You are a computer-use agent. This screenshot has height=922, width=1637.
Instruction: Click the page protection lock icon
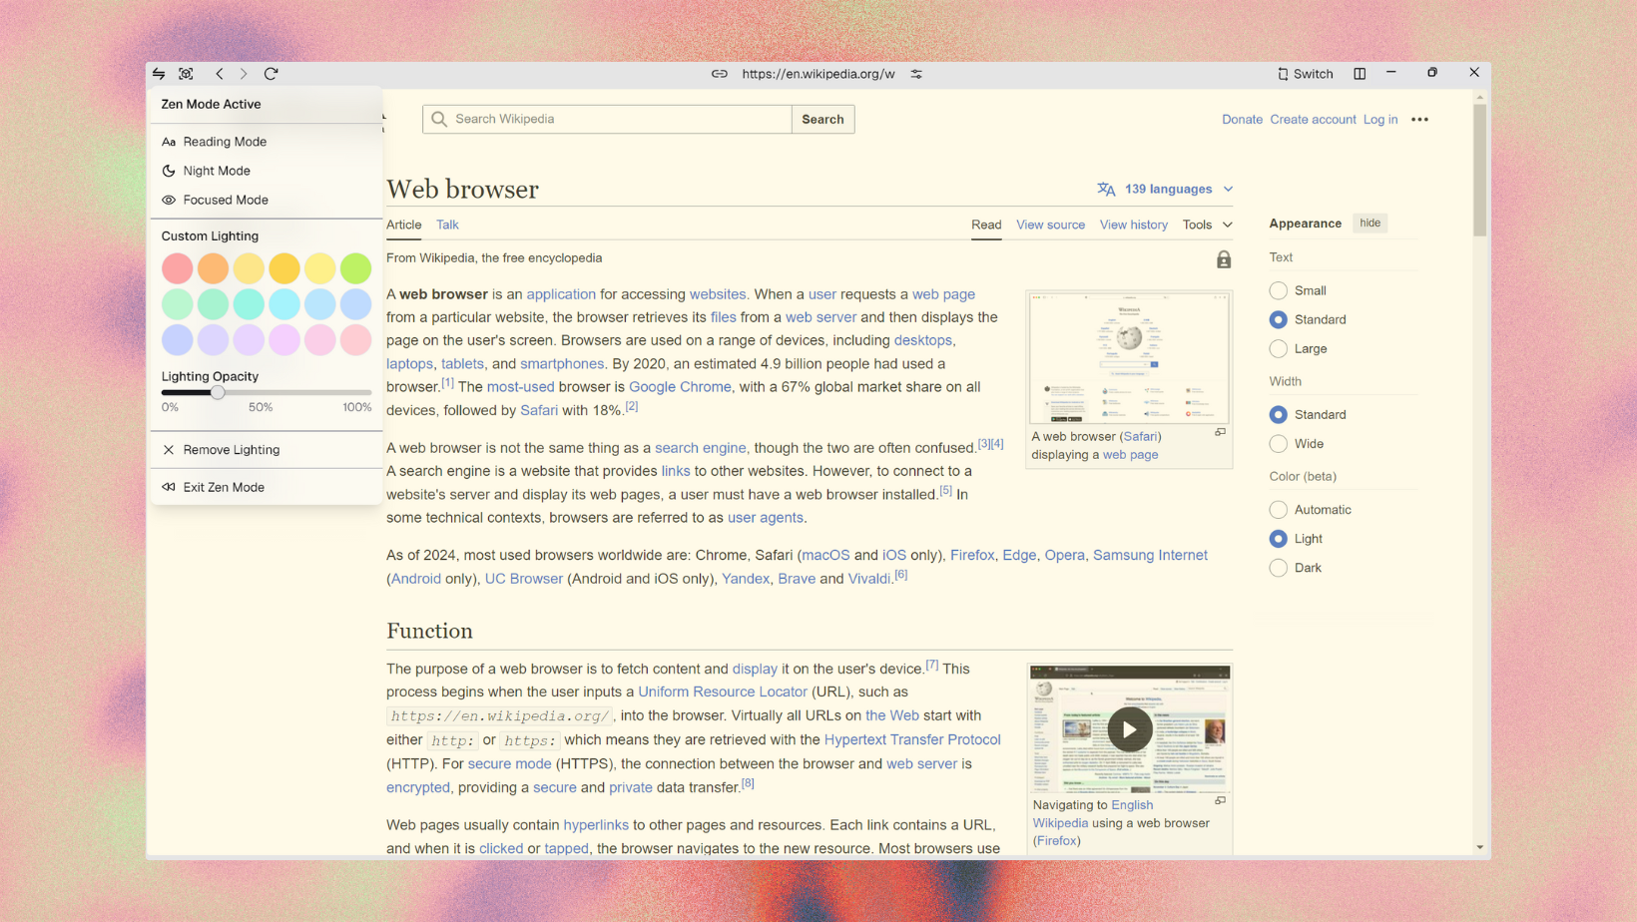coord(1224,259)
